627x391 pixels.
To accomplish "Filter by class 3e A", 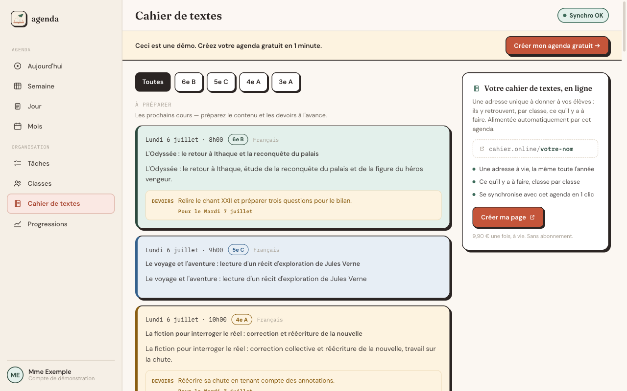I will click(x=286, y=82).
